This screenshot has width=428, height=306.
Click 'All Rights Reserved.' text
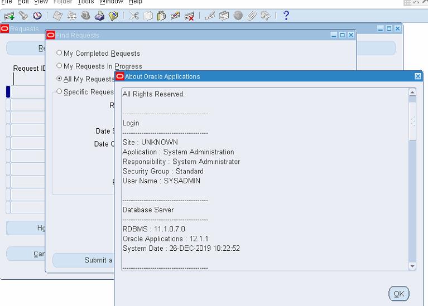click(153, 94)
